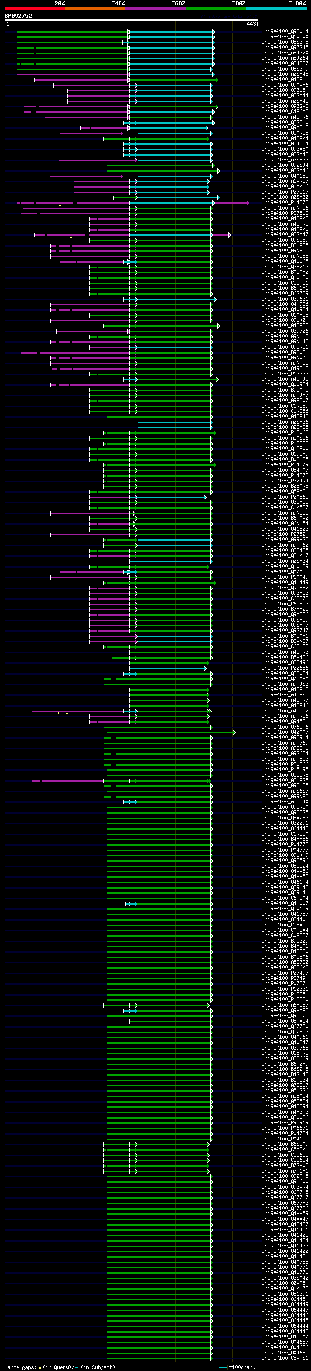This screenshot has height=1371, width=311.
Task: Click label UniRef100_P20865
Action: [285, 497]
